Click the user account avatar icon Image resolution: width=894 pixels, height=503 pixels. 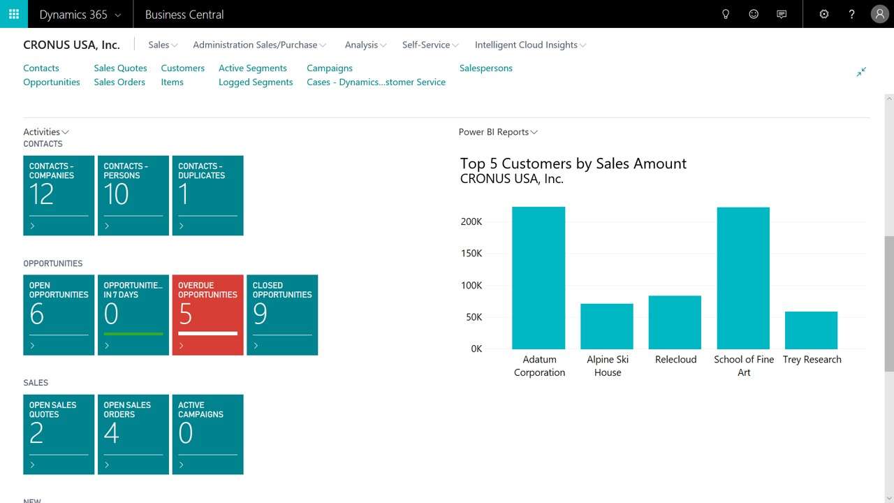pos(879,14)
